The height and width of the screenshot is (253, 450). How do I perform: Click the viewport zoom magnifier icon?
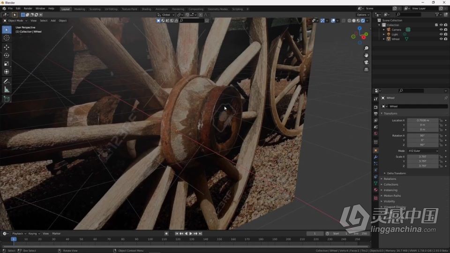coord(366,48)
